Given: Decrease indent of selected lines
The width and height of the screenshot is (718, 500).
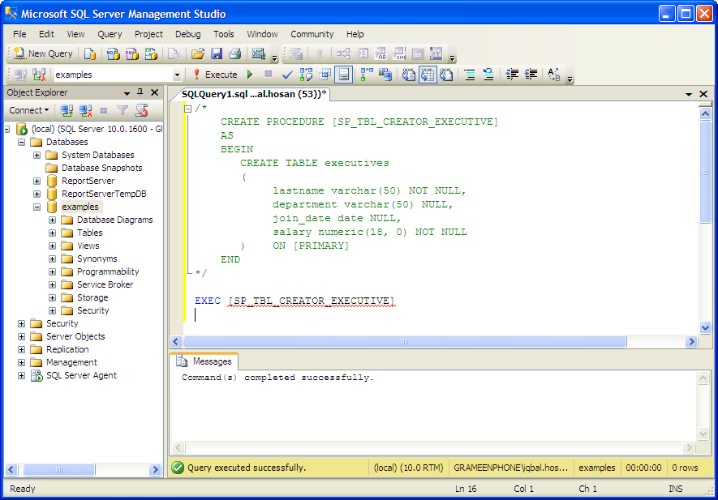Looking at the screenshot, I should click(x=512, y=74).
